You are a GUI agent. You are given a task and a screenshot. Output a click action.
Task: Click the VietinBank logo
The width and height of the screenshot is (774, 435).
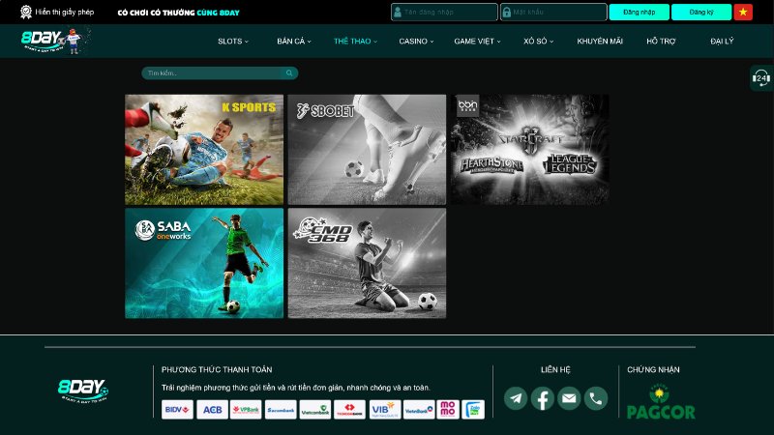coord(419,409)
